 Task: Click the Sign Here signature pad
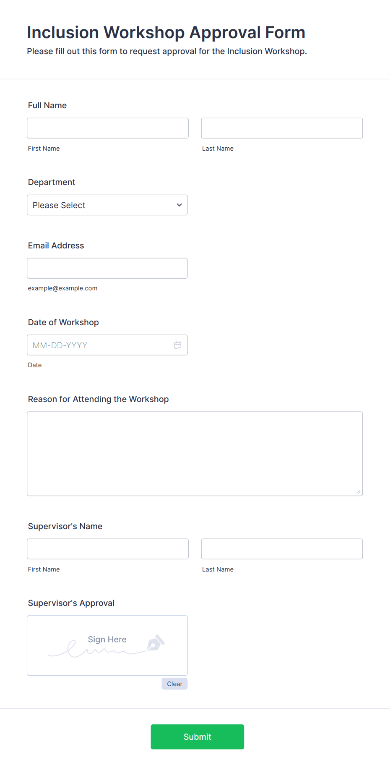pyautogui.click(x=107, y=645)
